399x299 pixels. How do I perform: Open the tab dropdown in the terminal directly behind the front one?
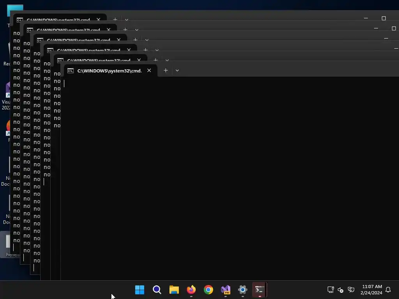point(167,60)
